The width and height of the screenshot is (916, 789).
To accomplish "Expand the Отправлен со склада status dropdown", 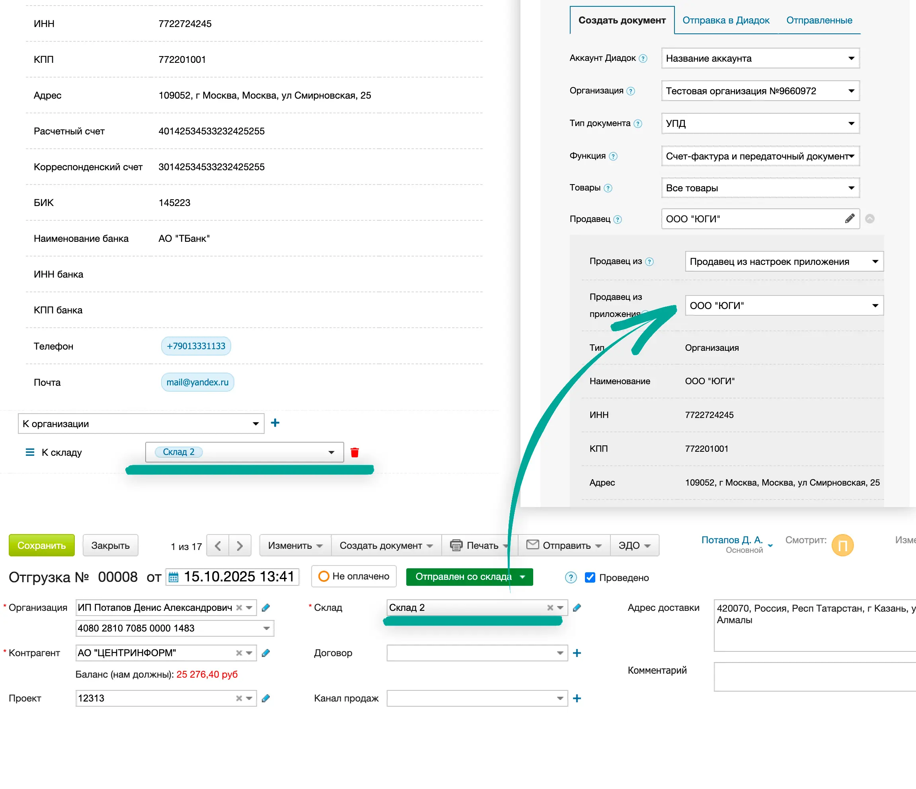I will point(522,577).
